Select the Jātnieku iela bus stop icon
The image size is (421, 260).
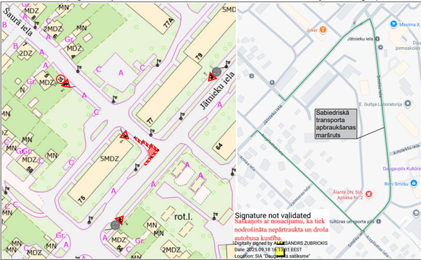coord(377,38)
